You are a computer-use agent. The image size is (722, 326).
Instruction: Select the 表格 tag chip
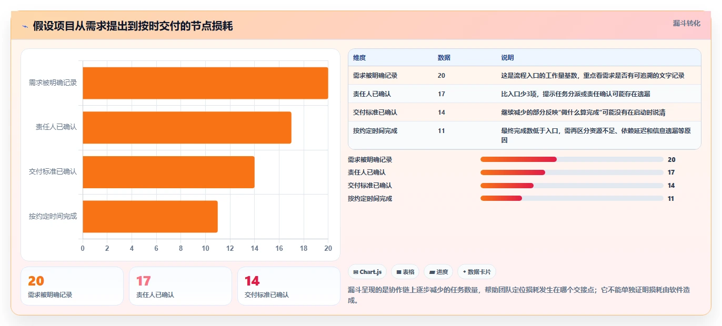[x=405, y=272]
